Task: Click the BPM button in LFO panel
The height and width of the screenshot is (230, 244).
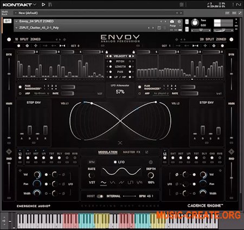Action: pyautogui.click(x=92, y=162)
